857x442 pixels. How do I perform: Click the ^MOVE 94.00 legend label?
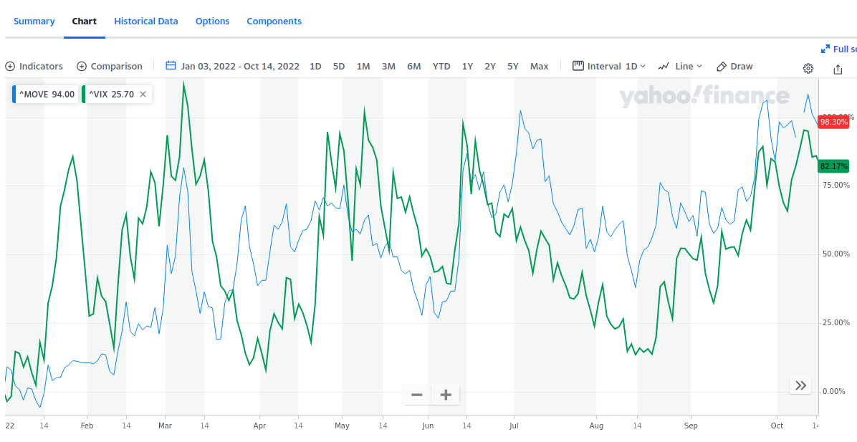click(x=47, y=94)
